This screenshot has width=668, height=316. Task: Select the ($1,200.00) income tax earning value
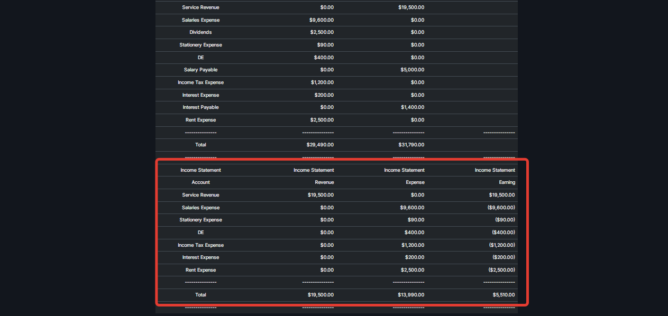tap(501, 245)
